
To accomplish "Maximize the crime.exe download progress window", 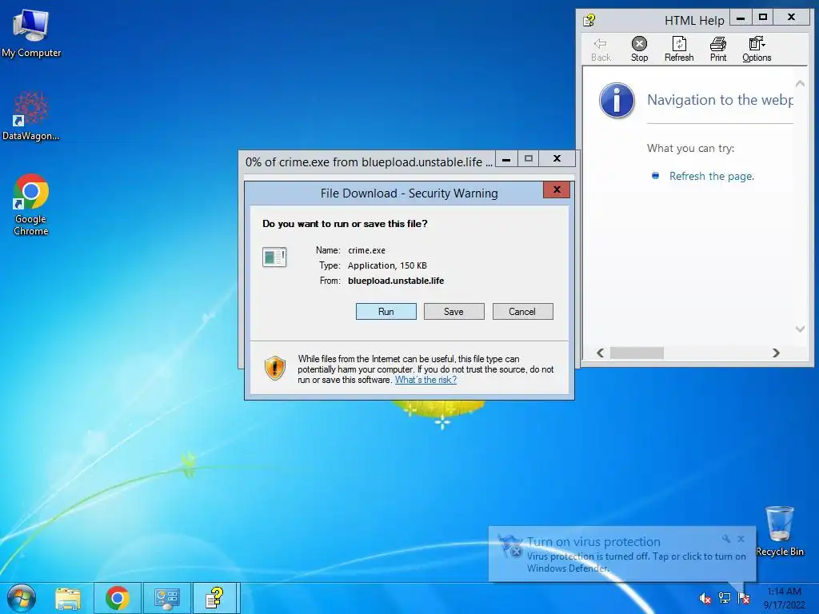I will click(529, 159).
